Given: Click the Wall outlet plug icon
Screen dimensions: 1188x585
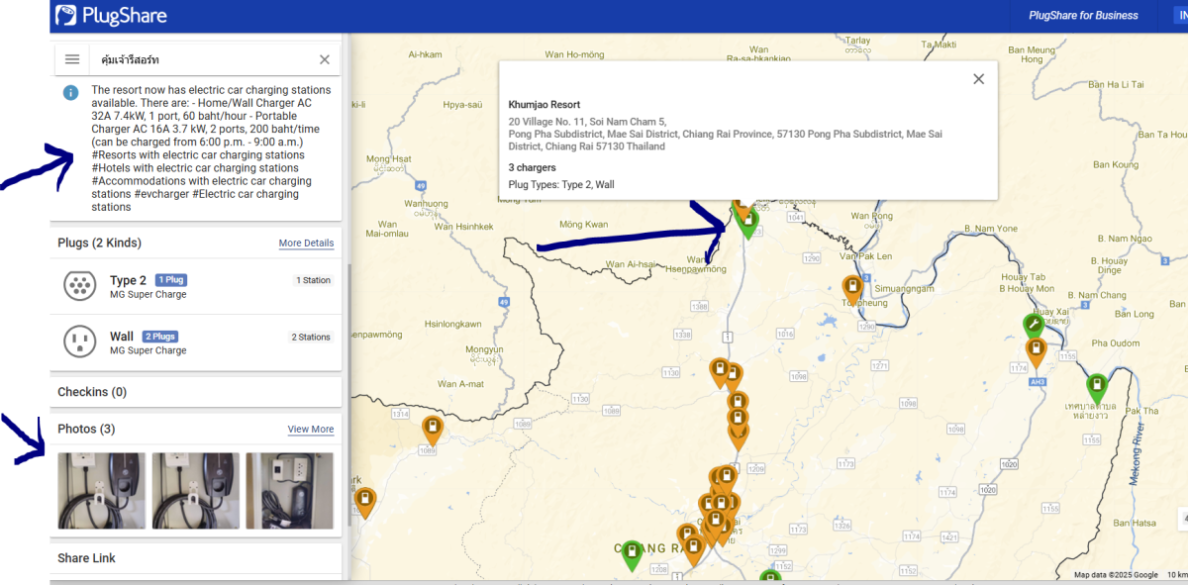Looking at the screenshot, I should click(79, 341).
